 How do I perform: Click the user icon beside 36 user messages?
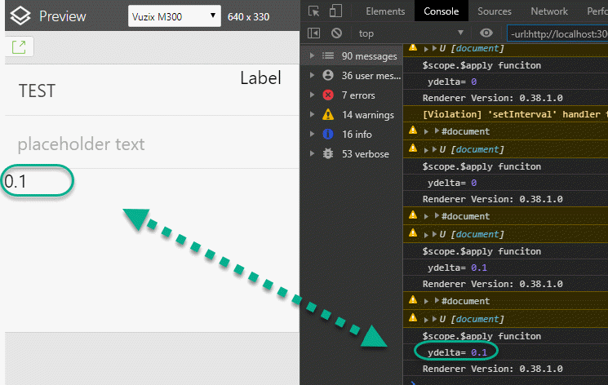(328, 75)
